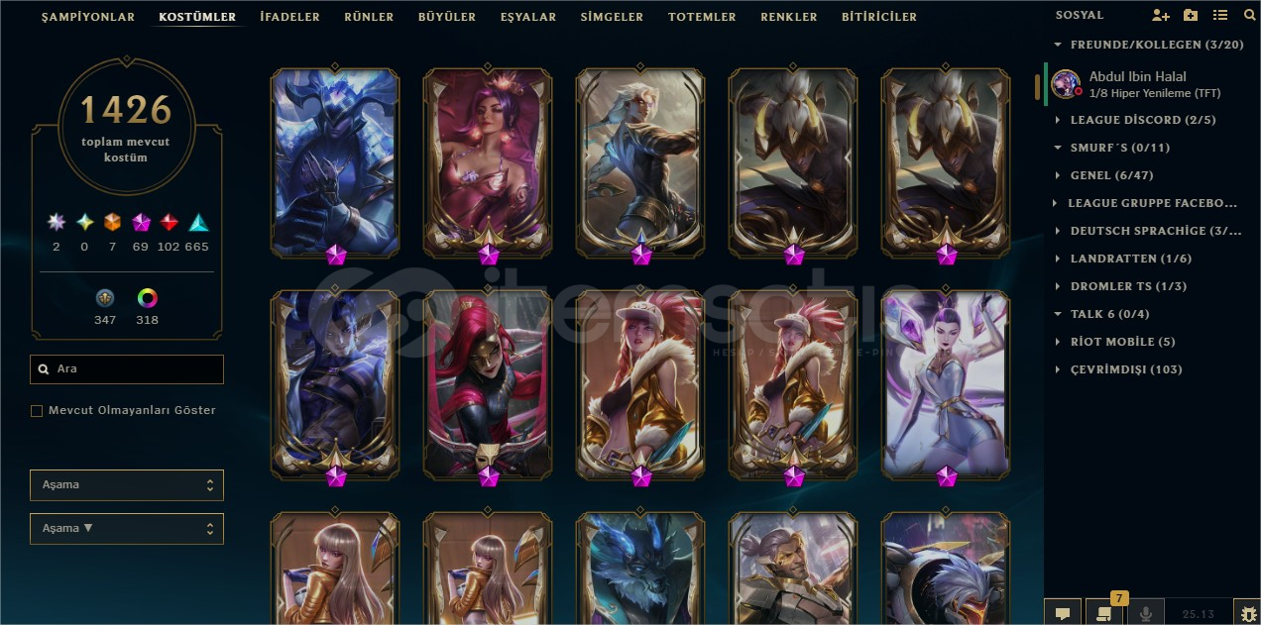Viewport: 1261px width, 625px height.
Task: Switch to the RÜNLER tab
Action: (369, 17)
